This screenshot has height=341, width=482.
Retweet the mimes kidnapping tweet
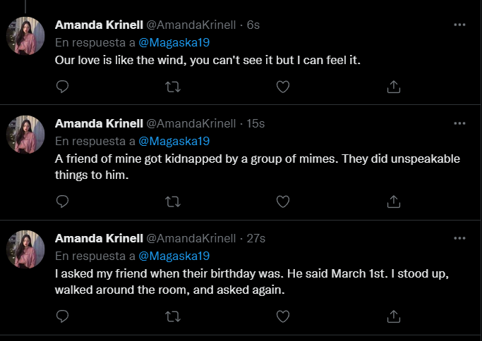pos(172,201)
